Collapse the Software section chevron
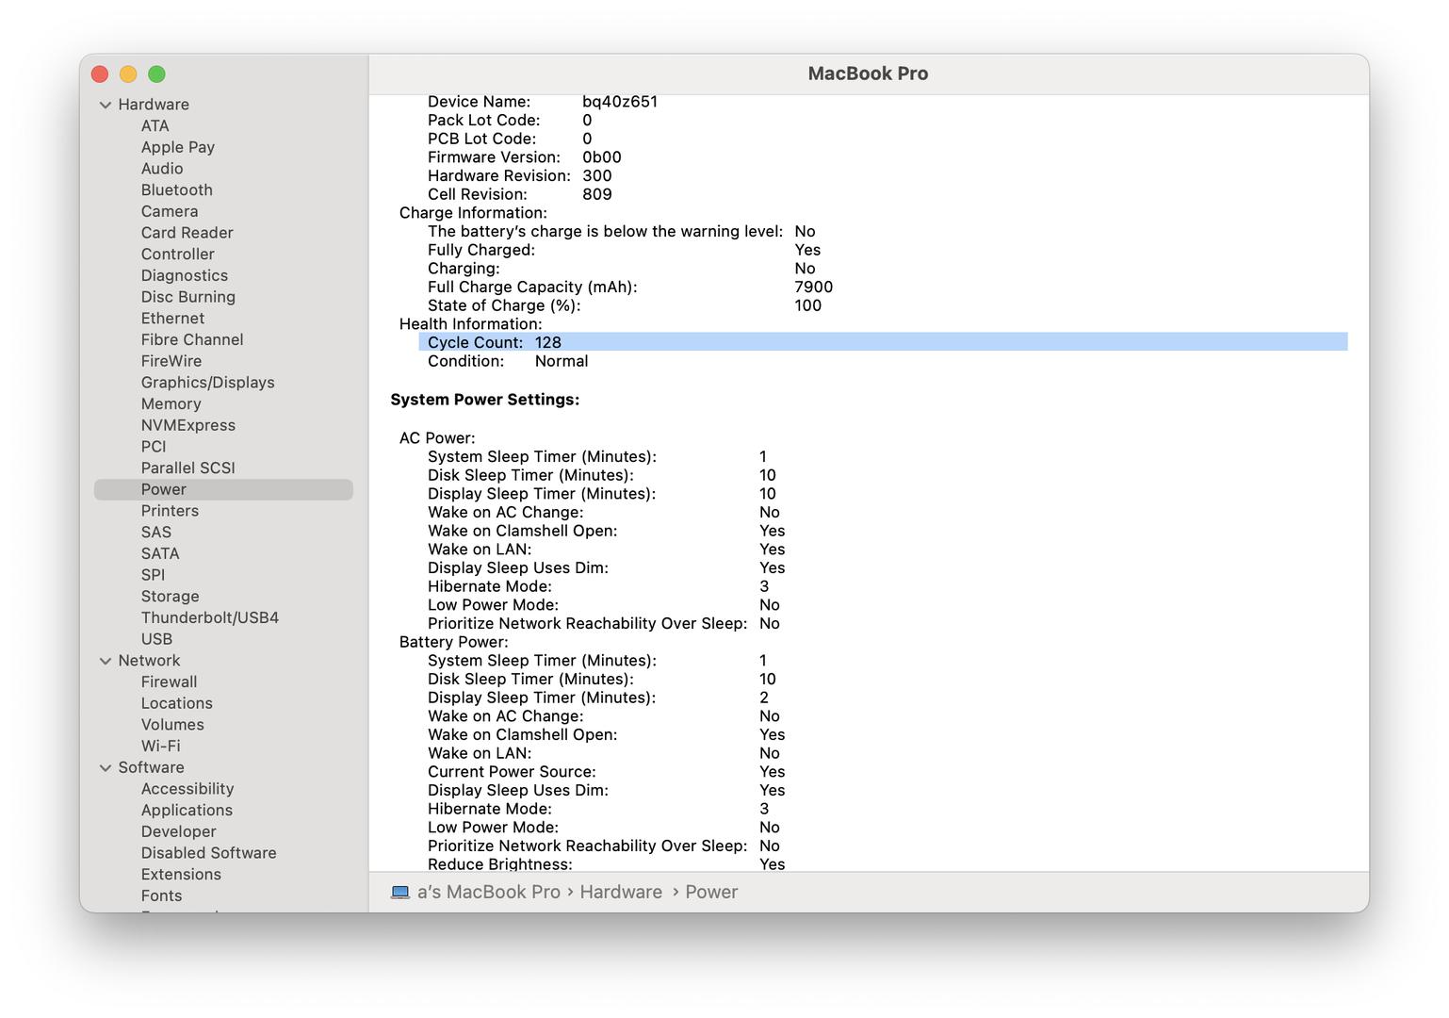 point(106,768)
